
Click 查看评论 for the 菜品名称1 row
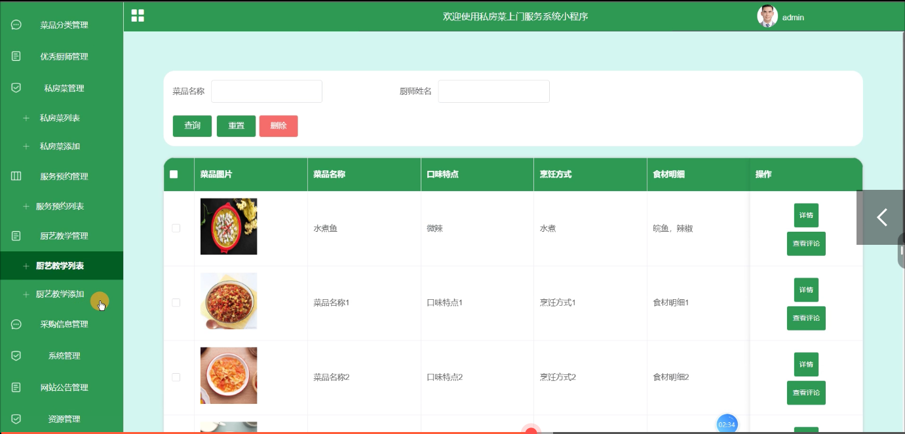pyautogui.click(x=806, y=318)
